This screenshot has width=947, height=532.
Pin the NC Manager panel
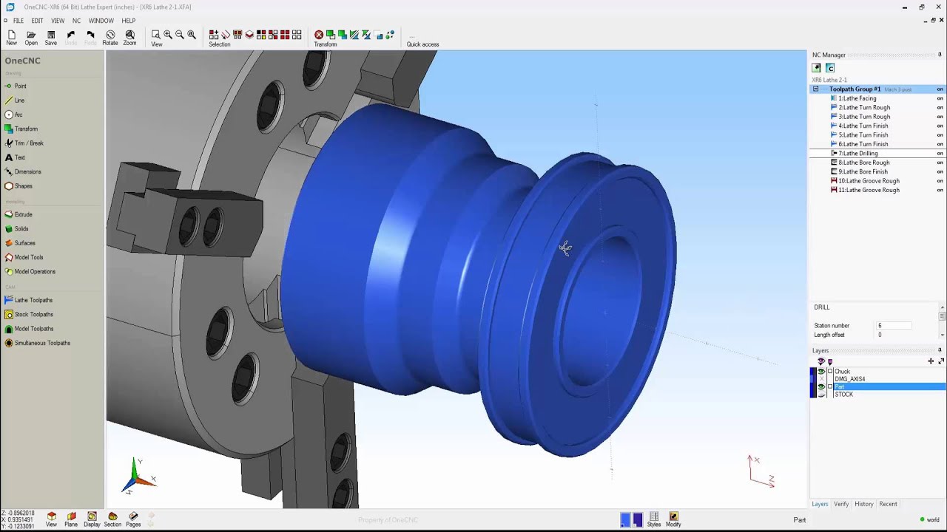pos(940,55)
